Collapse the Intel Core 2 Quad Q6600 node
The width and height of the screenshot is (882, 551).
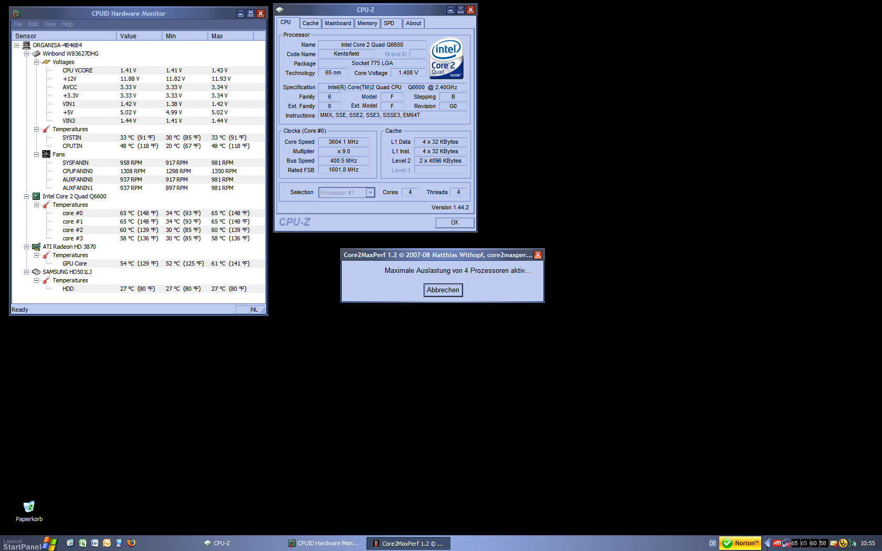click(x=26, y=196)
